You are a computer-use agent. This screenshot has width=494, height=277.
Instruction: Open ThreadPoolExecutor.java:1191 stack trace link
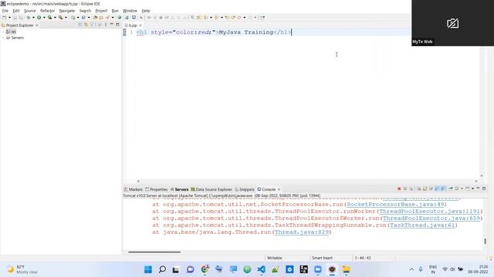[x=429, y=212]
